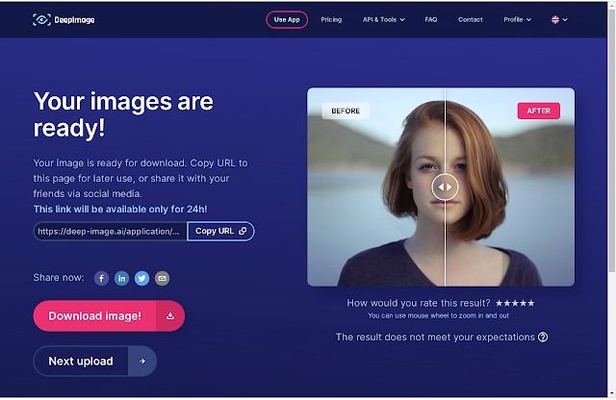Click the share link URL field
The image size is (616, 400).
tap(110, 231)
